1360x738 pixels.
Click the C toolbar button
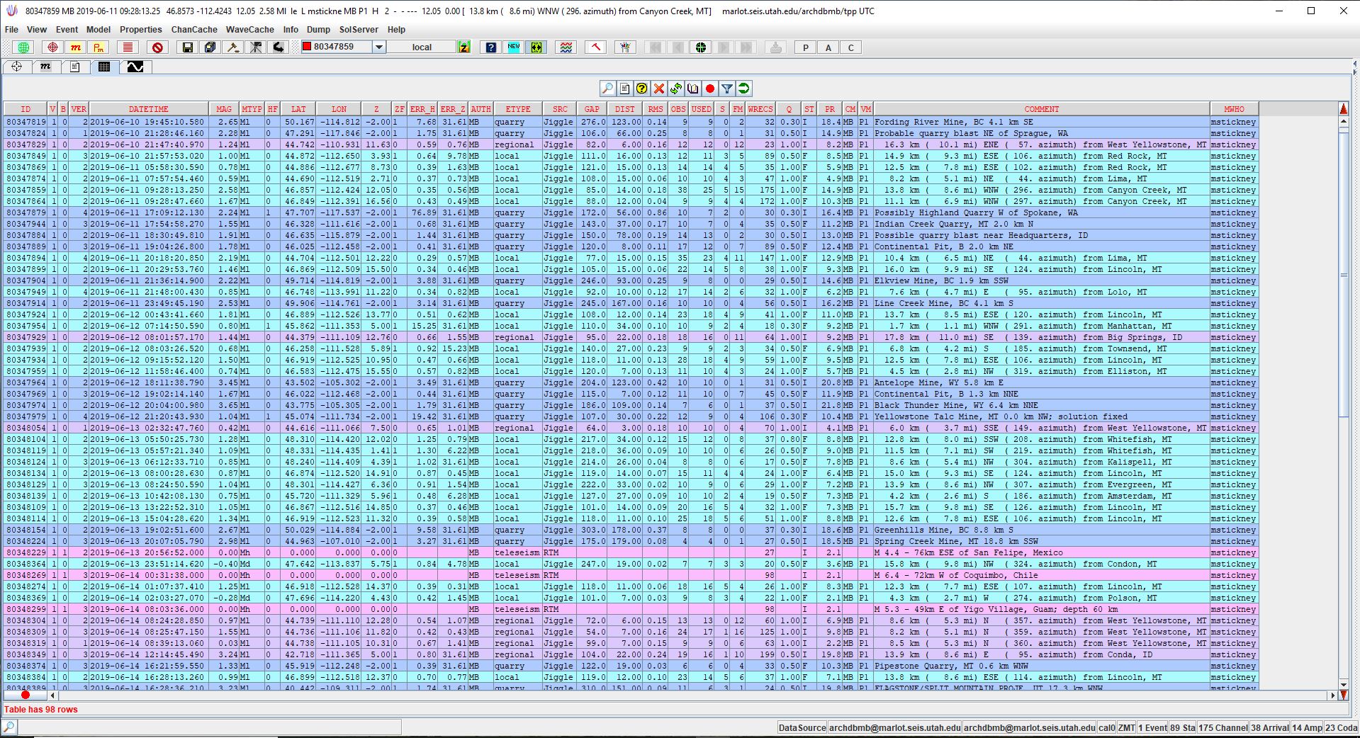tap(850, 47)
